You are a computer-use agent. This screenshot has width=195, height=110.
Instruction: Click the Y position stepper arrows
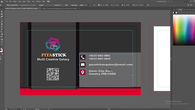(114, 5)
